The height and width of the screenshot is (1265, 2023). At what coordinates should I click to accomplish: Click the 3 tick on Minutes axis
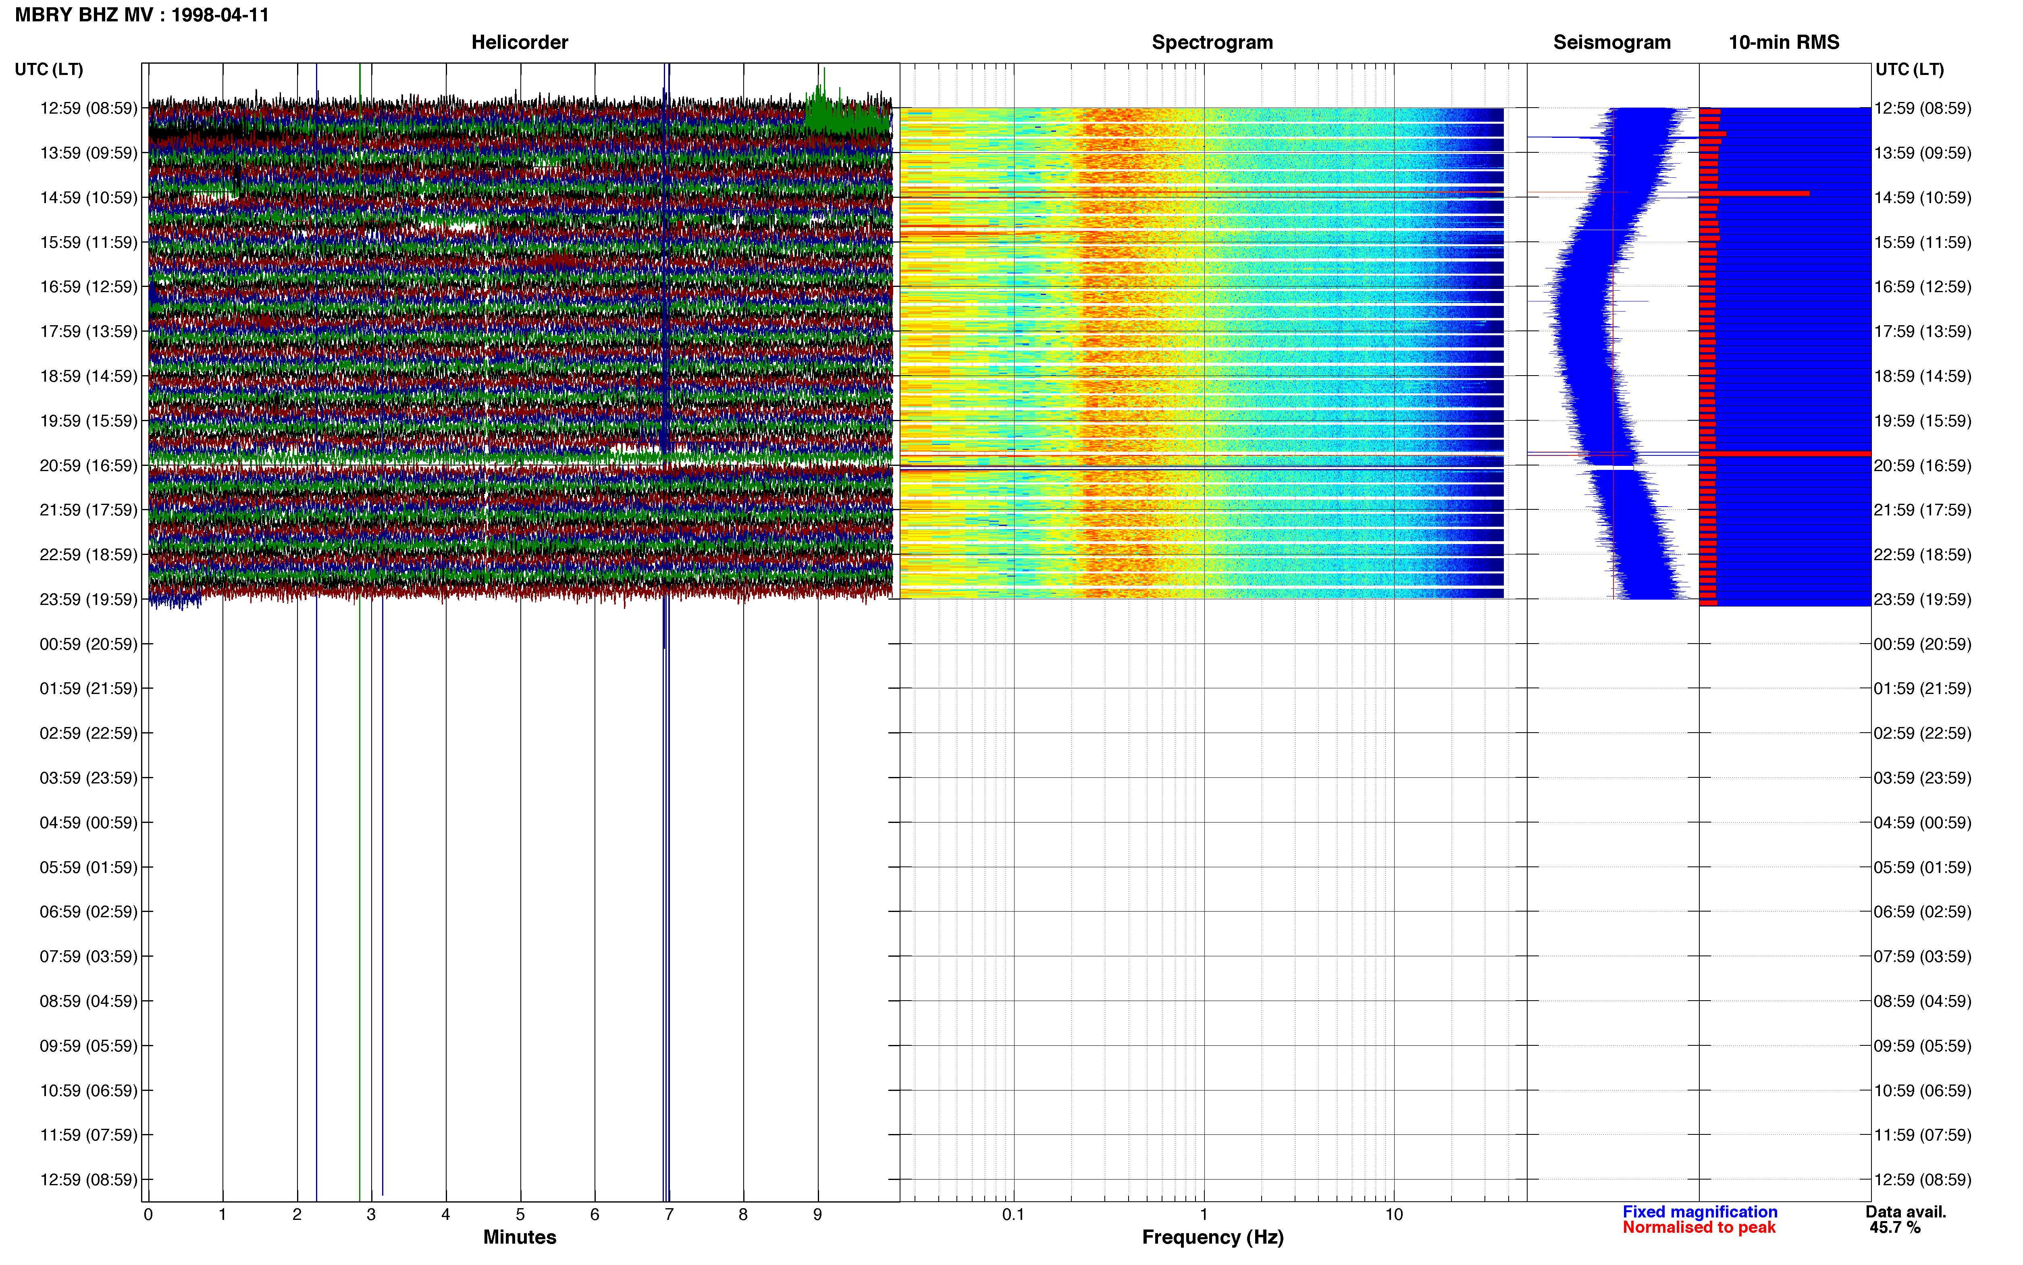click(x=372, y=1214)
